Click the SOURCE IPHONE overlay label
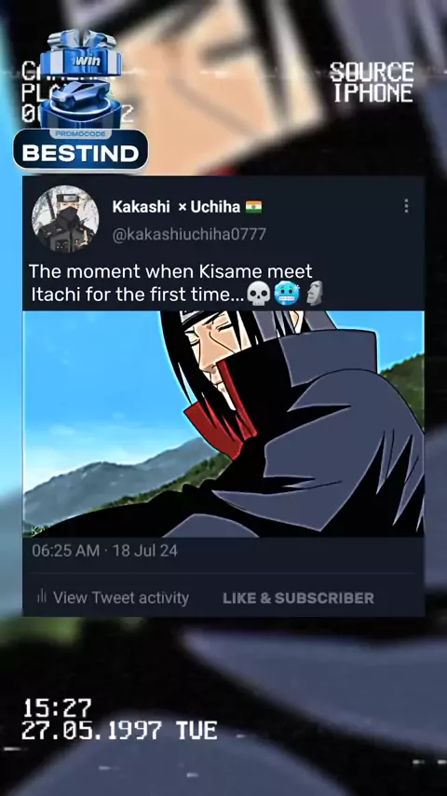This screenshot has height=796, width=447. pyautogui.click(x=372, y=83)
